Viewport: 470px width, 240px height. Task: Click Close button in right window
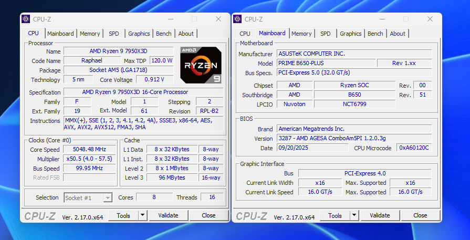pos(420,215)
